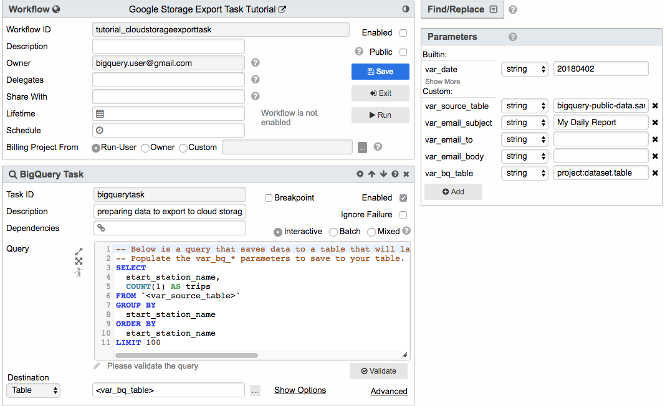Move BigQuery task down with arrow
The image size is (665, 406).
point(383,174)
